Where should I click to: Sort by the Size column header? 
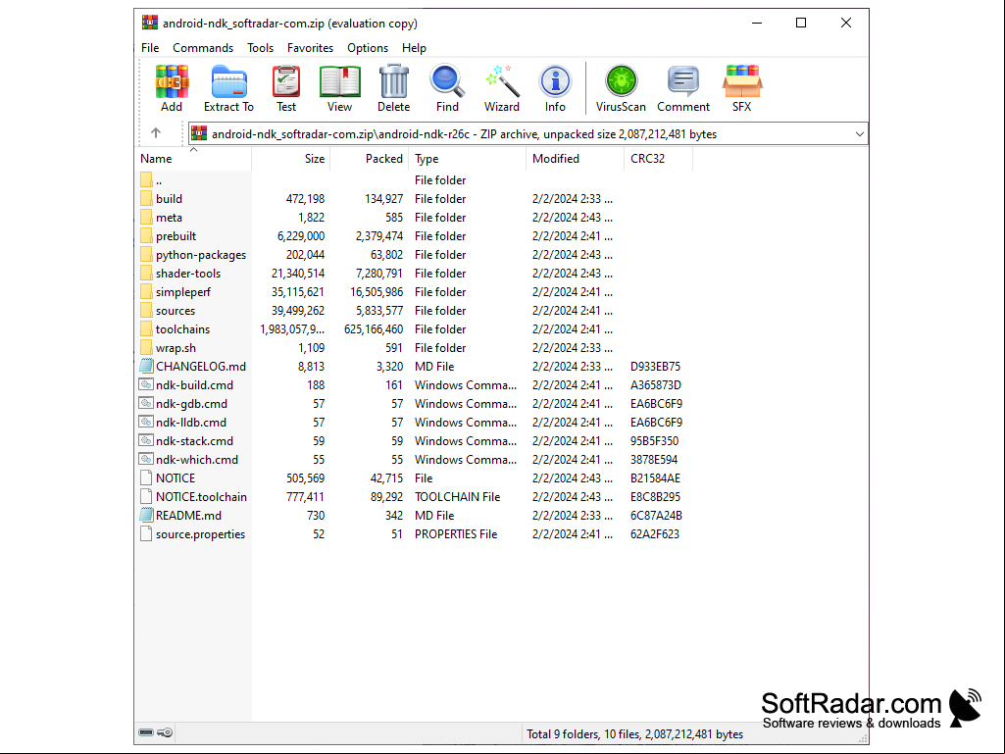[290, 159]
